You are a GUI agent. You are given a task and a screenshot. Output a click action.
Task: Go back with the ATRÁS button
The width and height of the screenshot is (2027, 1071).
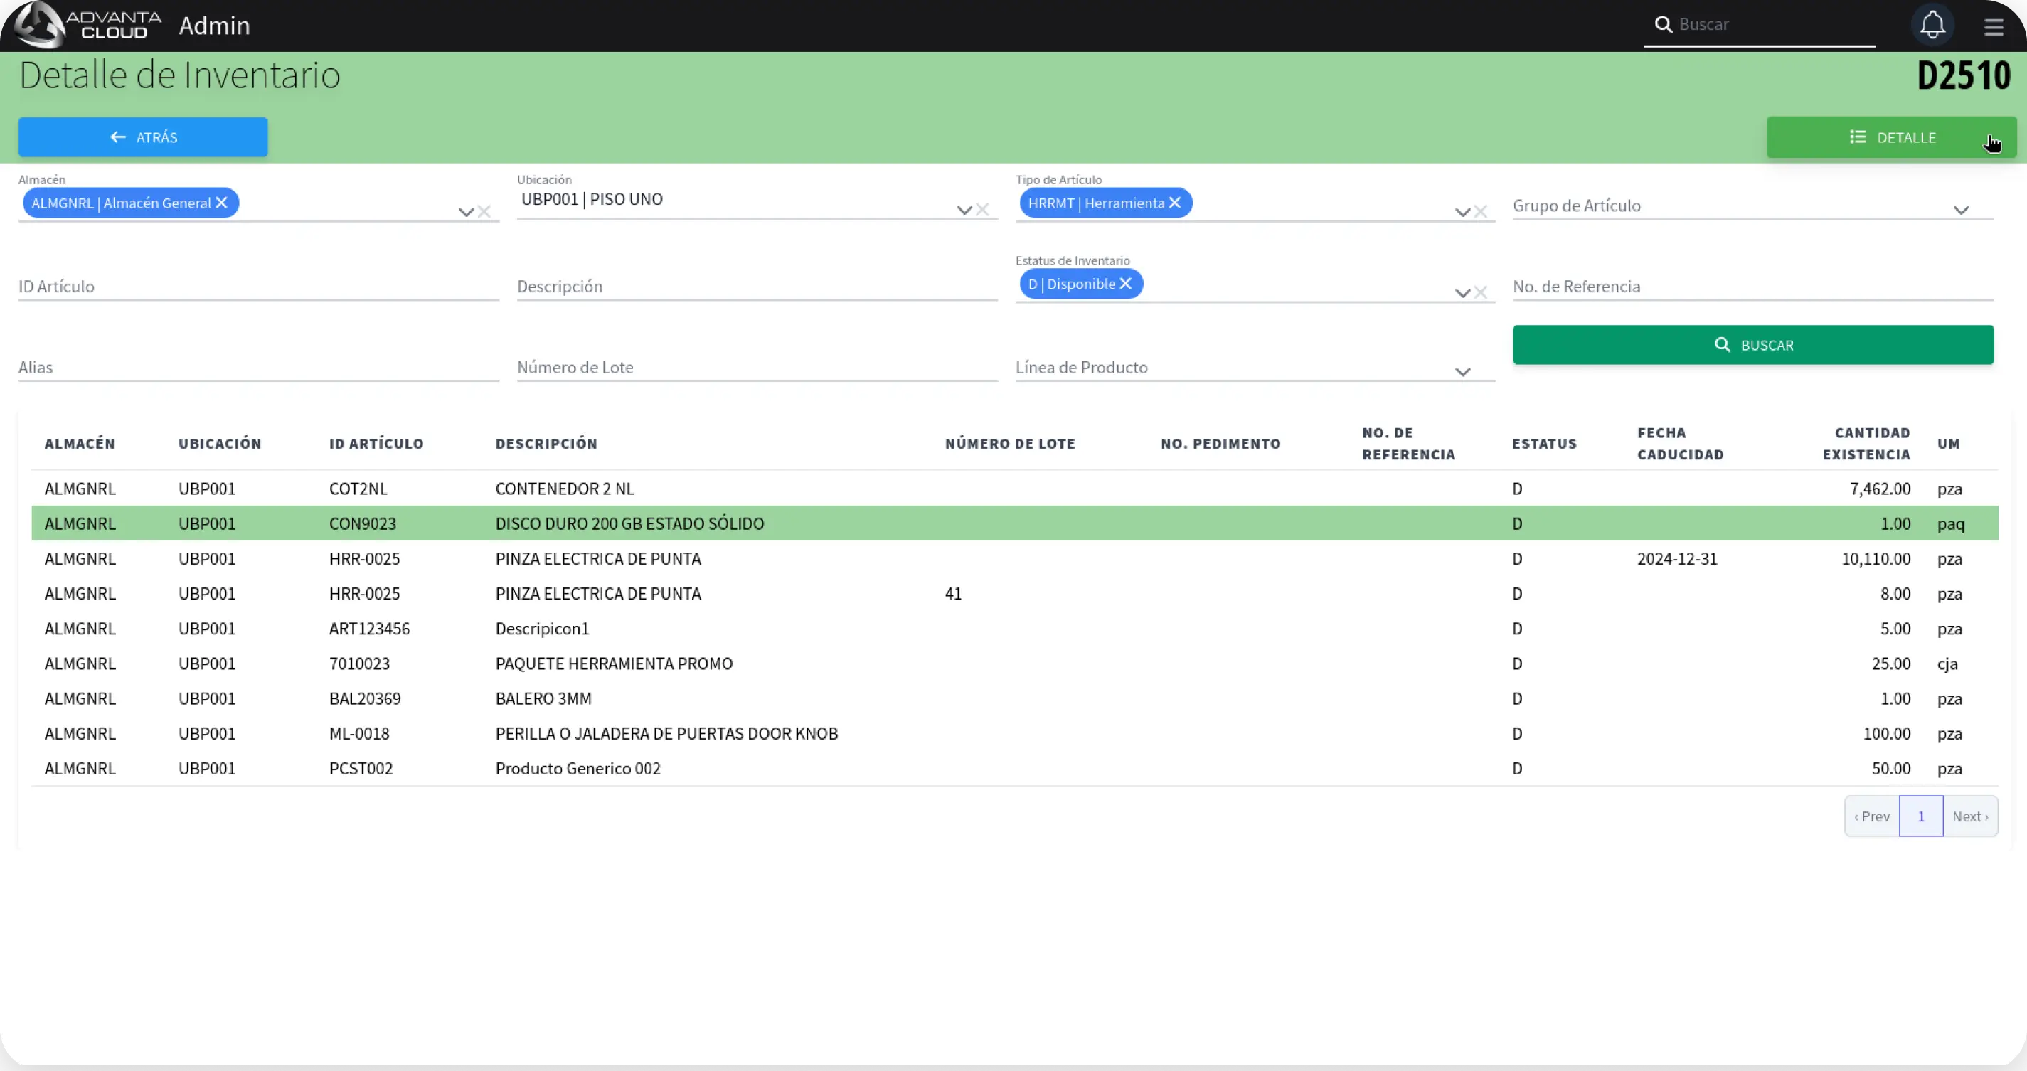pos(143,137)
